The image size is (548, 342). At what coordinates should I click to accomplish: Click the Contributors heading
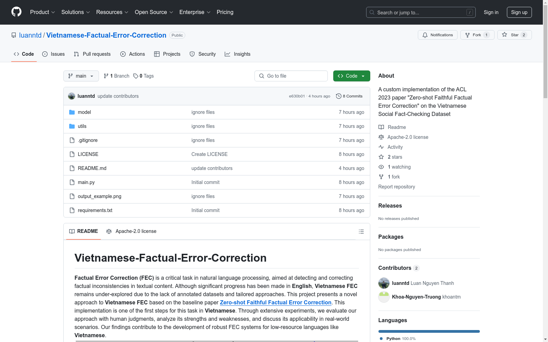click(395, 268)
